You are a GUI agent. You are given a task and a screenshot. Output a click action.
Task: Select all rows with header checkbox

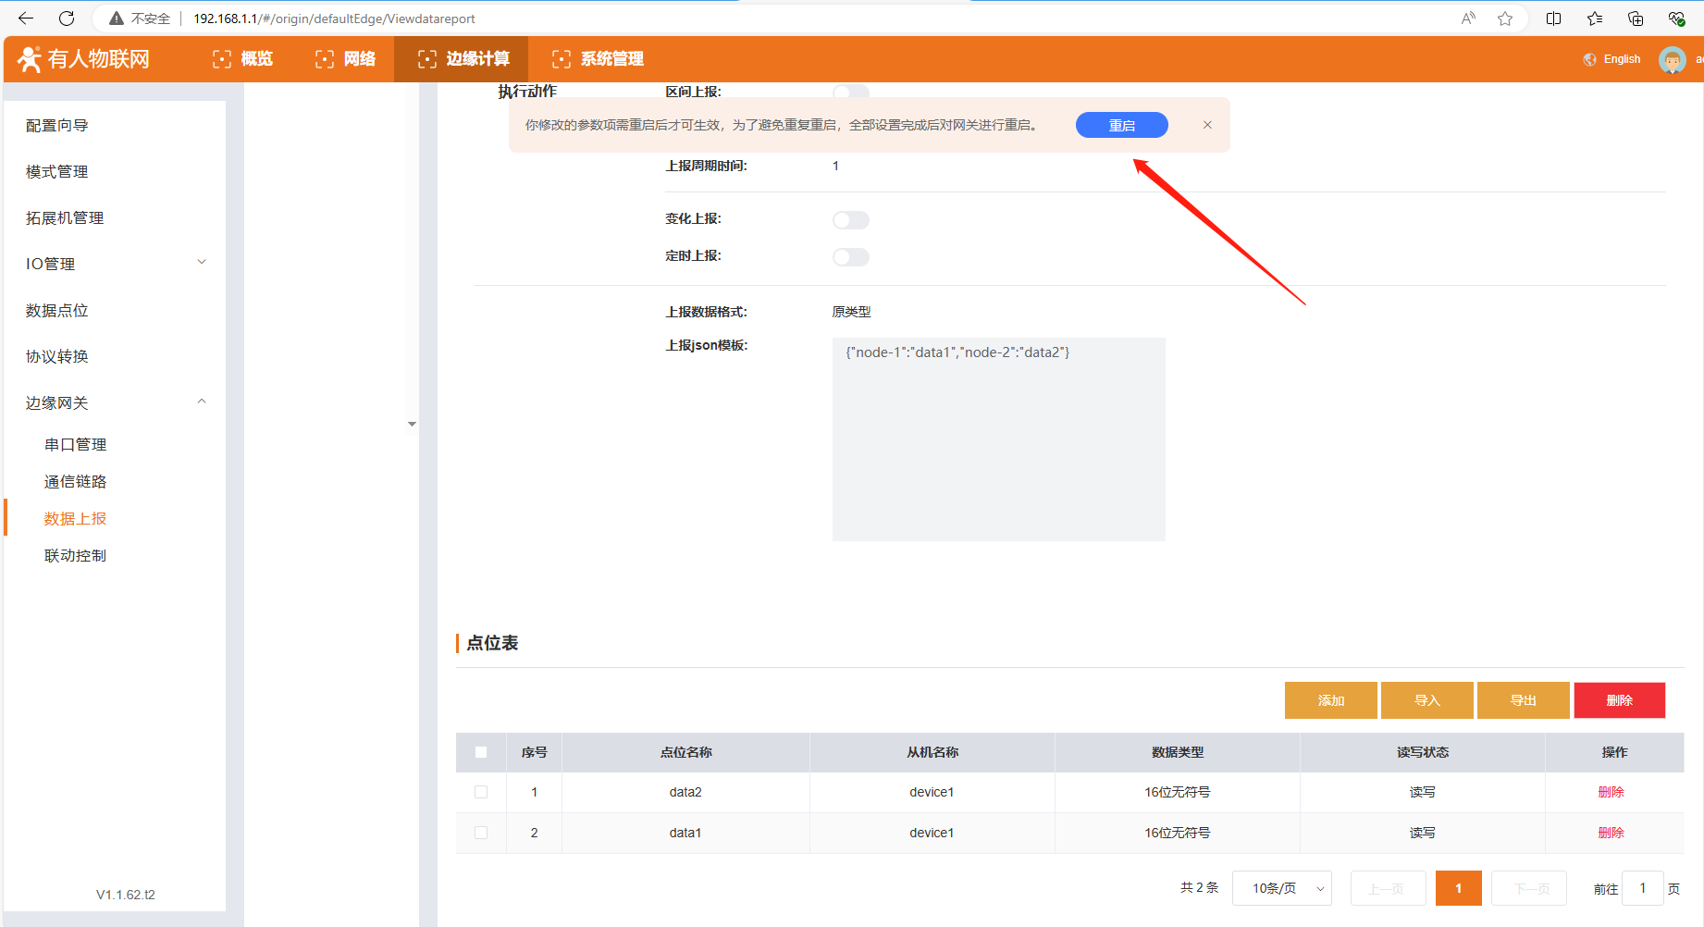click(x=481, y=752)
